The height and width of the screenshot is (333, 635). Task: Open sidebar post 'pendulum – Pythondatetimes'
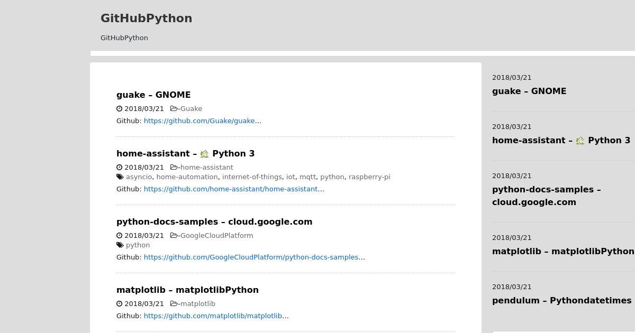click(561, 301)
